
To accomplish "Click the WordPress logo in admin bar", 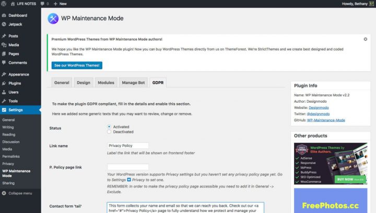I will [x=4, y=4].
